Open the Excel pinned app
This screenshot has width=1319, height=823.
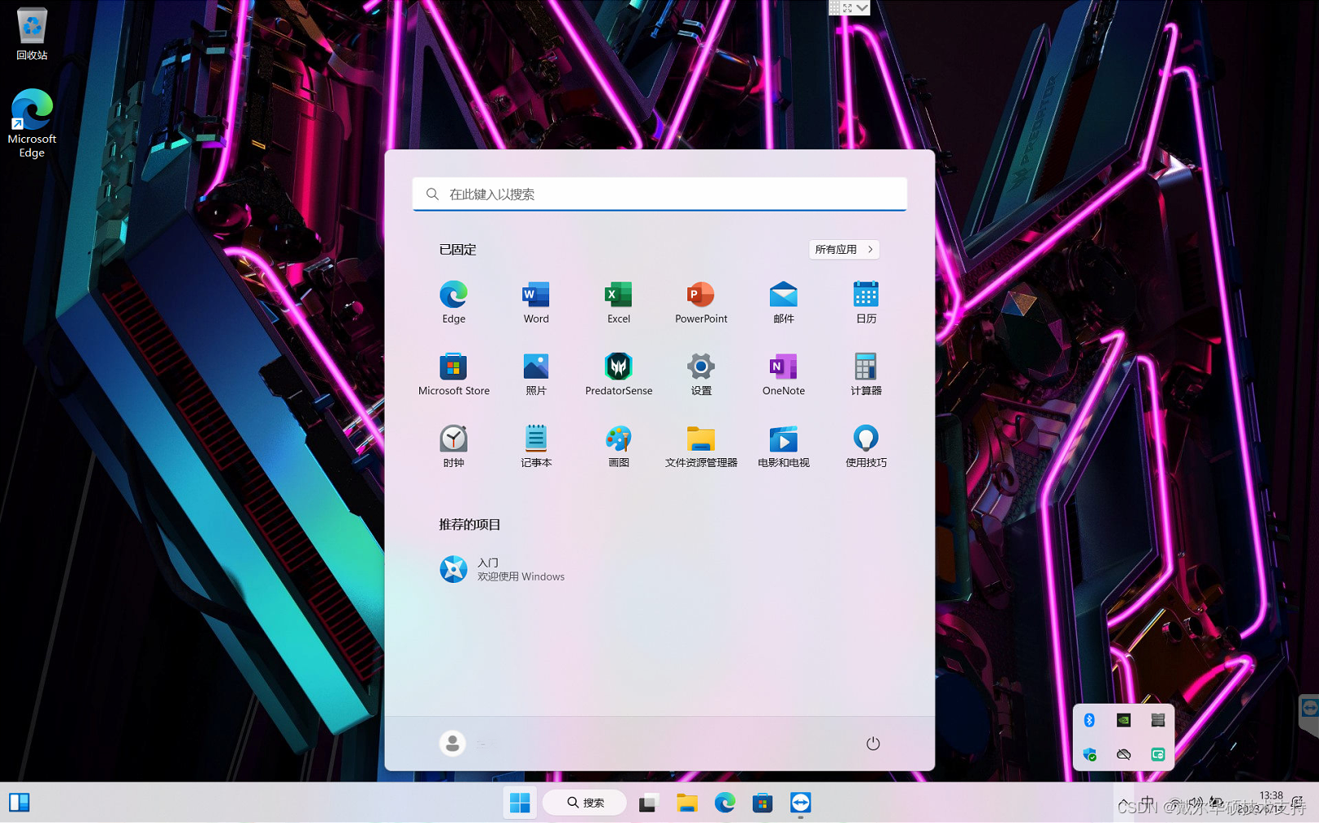619,302
